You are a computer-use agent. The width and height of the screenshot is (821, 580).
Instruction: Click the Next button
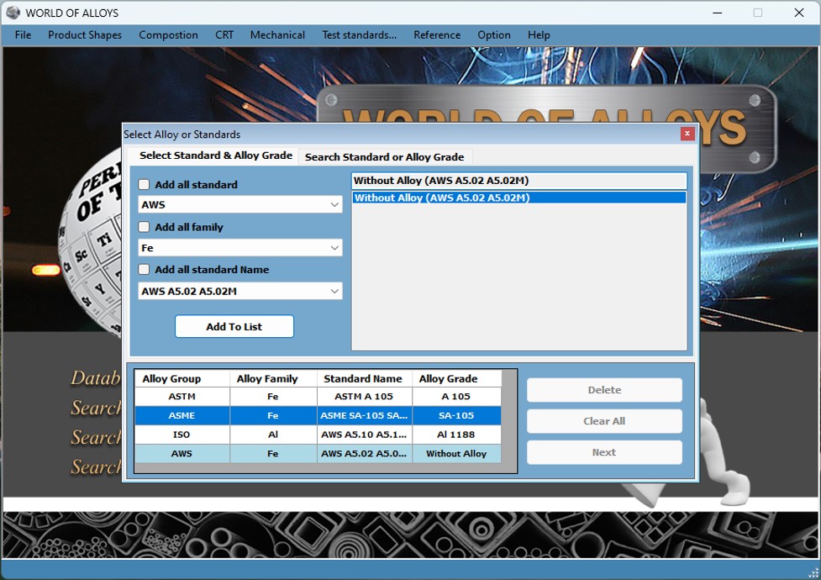coord(604,452)
